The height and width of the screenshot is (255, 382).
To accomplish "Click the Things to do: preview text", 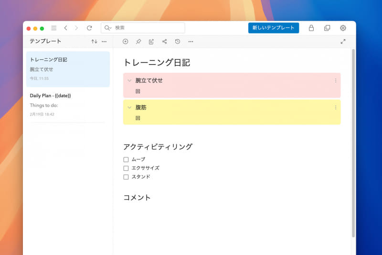I will 44,105.
